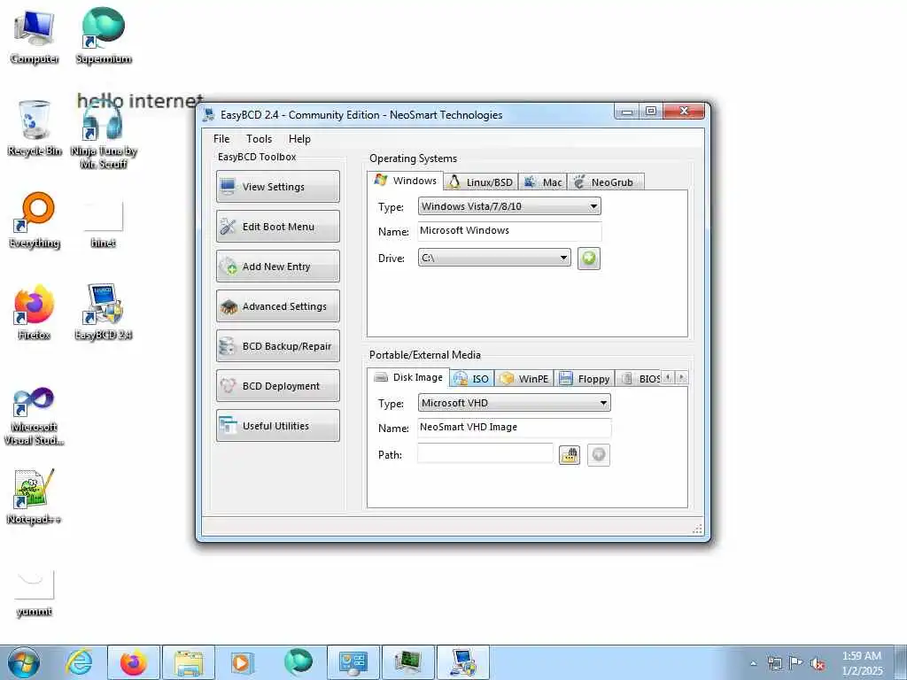This screenshot has height=680, width=907.
Task: Open the Help menu
Action: tap(299, 139)
